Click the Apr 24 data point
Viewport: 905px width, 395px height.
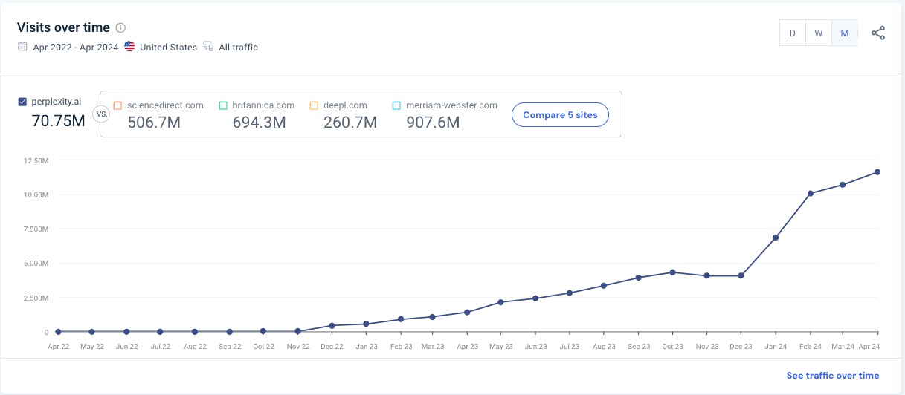coord(878,172)
